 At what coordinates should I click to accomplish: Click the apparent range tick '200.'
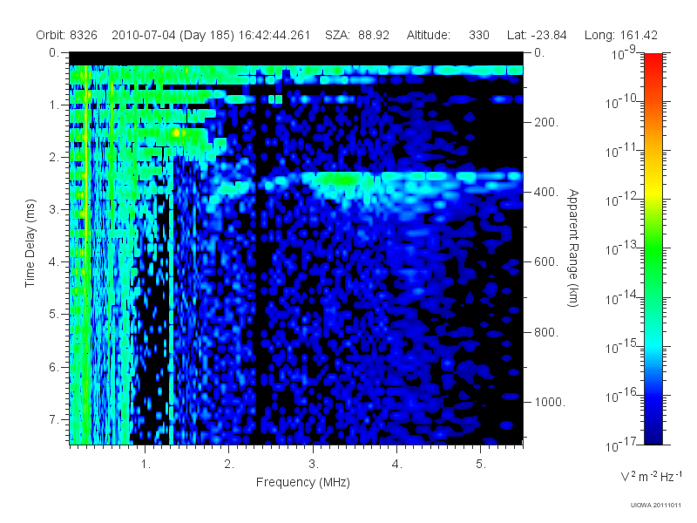tap(546, 122)
